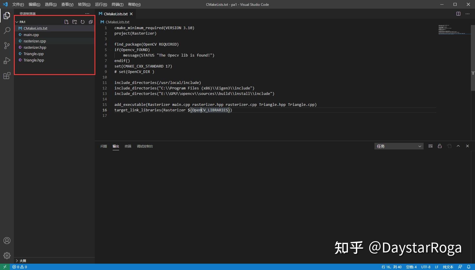
Task: Toggle scroll lock in the output panel
Action: (x=440, y=146)
